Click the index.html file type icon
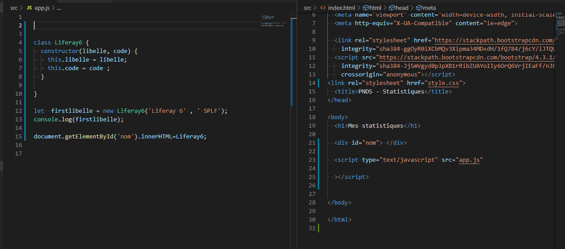The image size is (565, 249). 322,8
